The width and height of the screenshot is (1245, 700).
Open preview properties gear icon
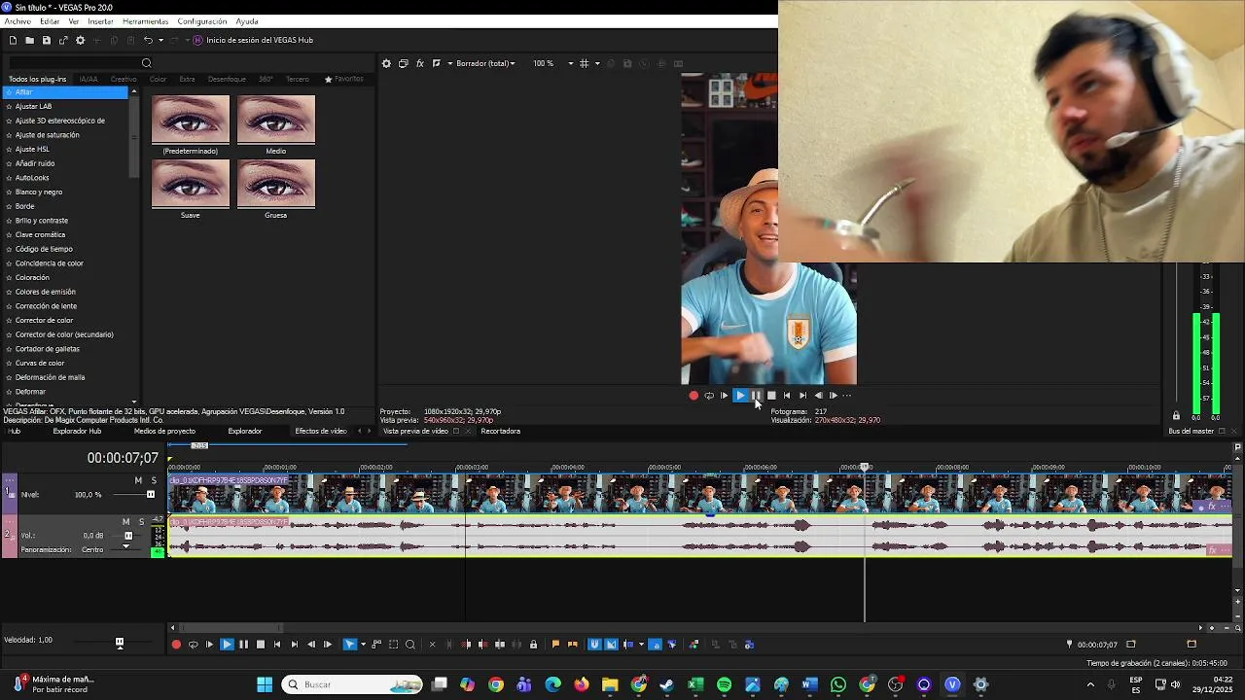tap(386, 63)
